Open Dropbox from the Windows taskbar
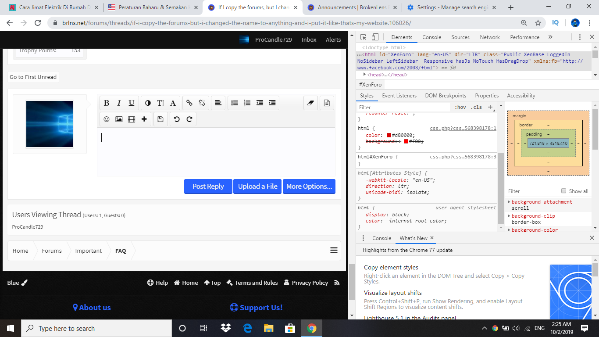The height and width of the screenshot is (337, 599). (x=226, y=328)
